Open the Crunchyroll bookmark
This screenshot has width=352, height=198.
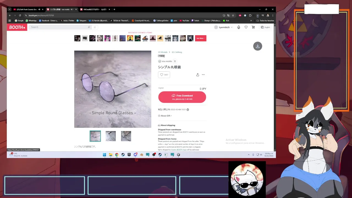tap(141, 21)
